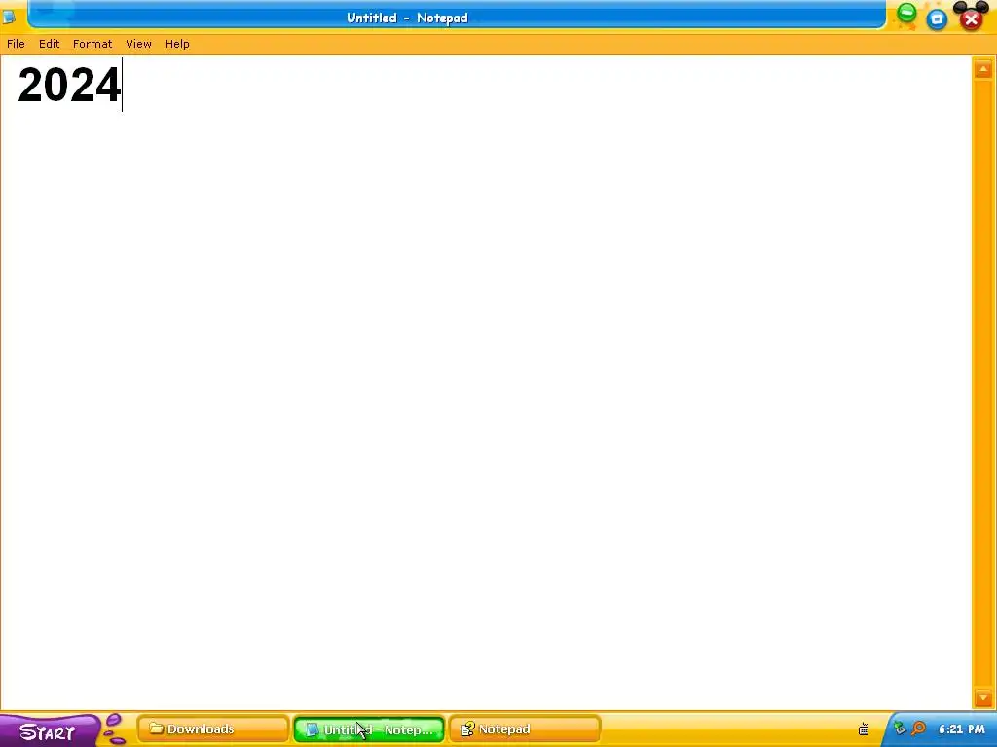Image resolution: width=997 pixels, height=747 pixels.
Task: Open the Help menu
Action: pyautogui.click(x=177, y=44)
